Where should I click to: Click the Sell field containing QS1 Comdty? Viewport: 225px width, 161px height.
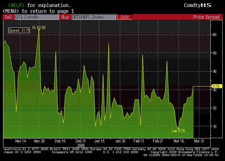pos(37,17)
